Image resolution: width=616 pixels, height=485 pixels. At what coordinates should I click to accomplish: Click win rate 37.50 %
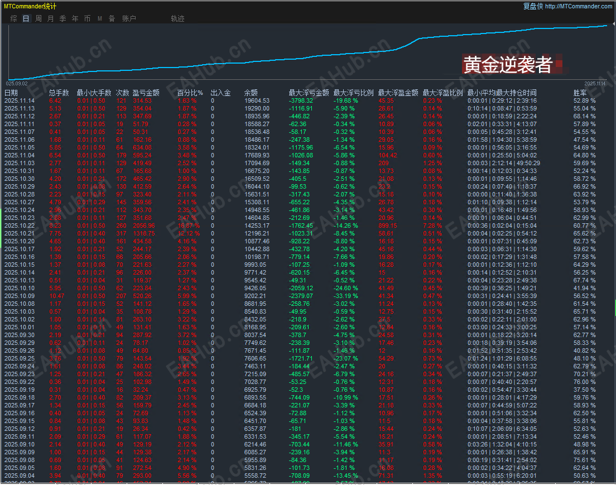tap(585, 390)
